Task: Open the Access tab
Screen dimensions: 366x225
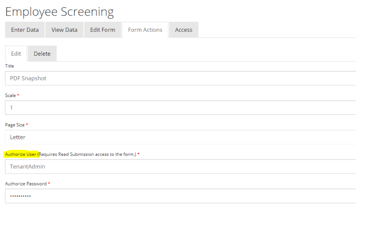Action: coord(184,30)
